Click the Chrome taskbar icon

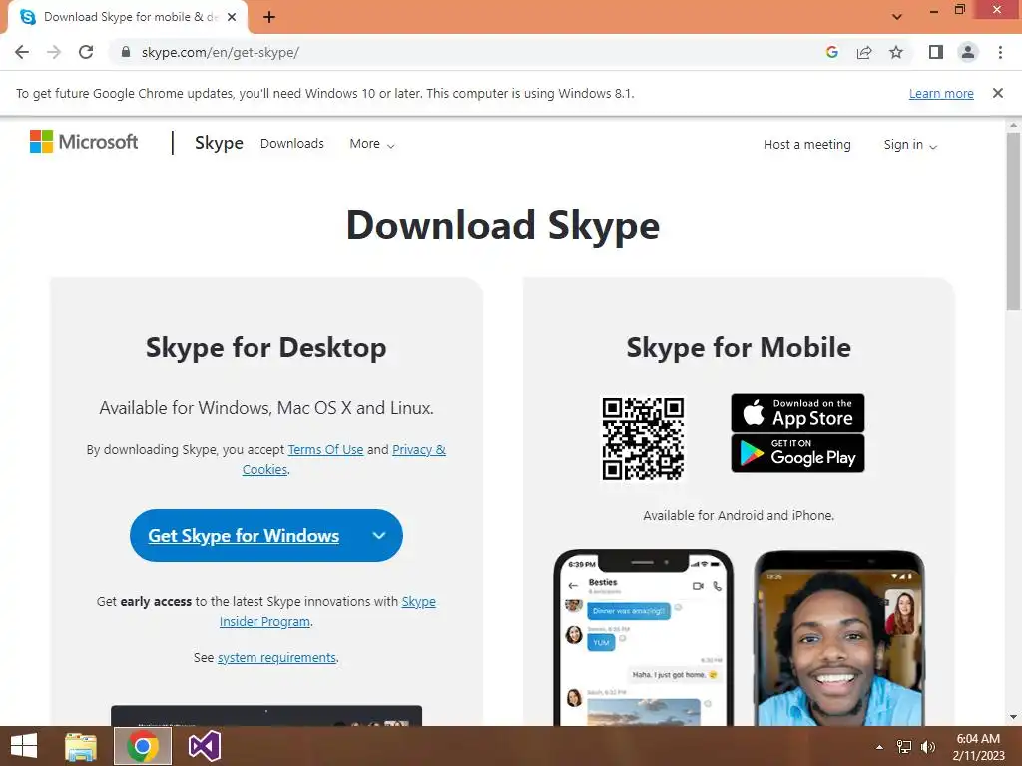[x=143, y=746]
